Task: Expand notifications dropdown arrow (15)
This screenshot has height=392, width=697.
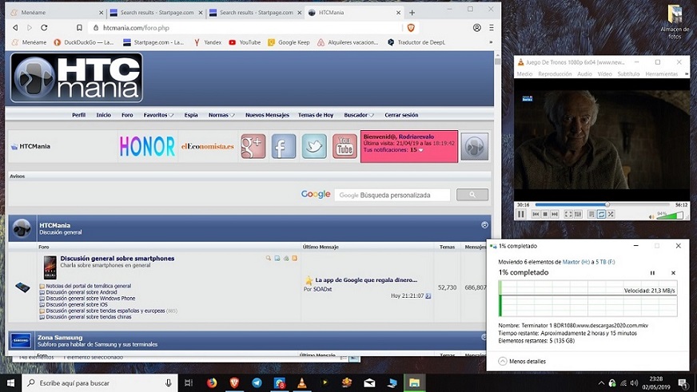Action: point(421,150)
